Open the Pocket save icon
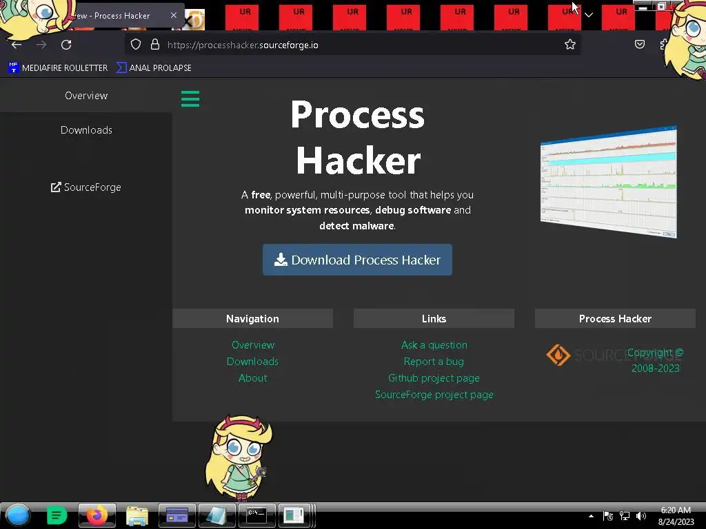706x529 pixels. pyautogui.click(x=639, y=44)
